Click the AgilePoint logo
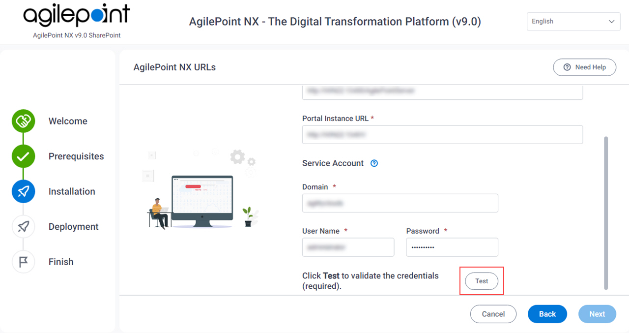The image size is (629, 333). coord(77,16)
